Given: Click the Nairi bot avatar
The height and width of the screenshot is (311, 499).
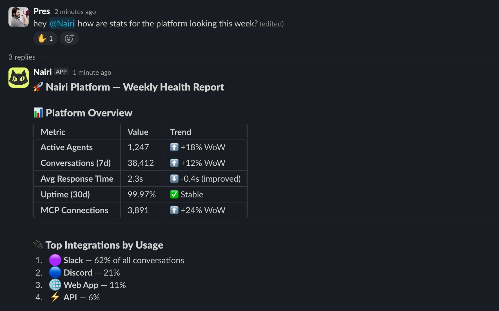Looking at the screenshot, I should tap(18, 78).
